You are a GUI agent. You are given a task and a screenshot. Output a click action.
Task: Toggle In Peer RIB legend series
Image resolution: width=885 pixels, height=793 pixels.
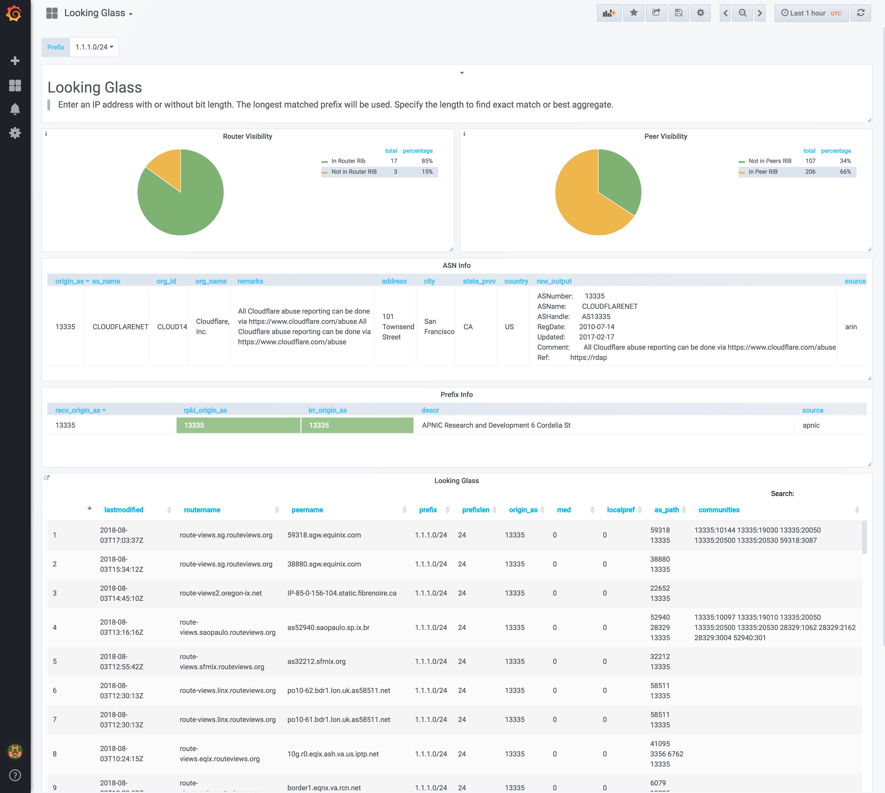[x=763, y=172]
